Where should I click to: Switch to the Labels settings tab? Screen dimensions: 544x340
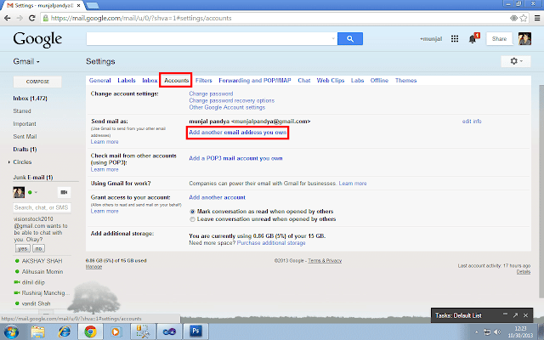point(127,81)
